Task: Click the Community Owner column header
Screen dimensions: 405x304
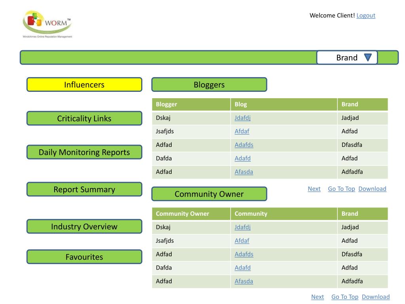Action: (x=191, y=213)
